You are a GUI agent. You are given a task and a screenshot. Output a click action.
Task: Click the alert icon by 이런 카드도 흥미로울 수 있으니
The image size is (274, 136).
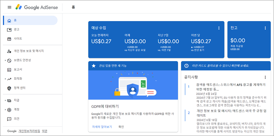(186, 66)
